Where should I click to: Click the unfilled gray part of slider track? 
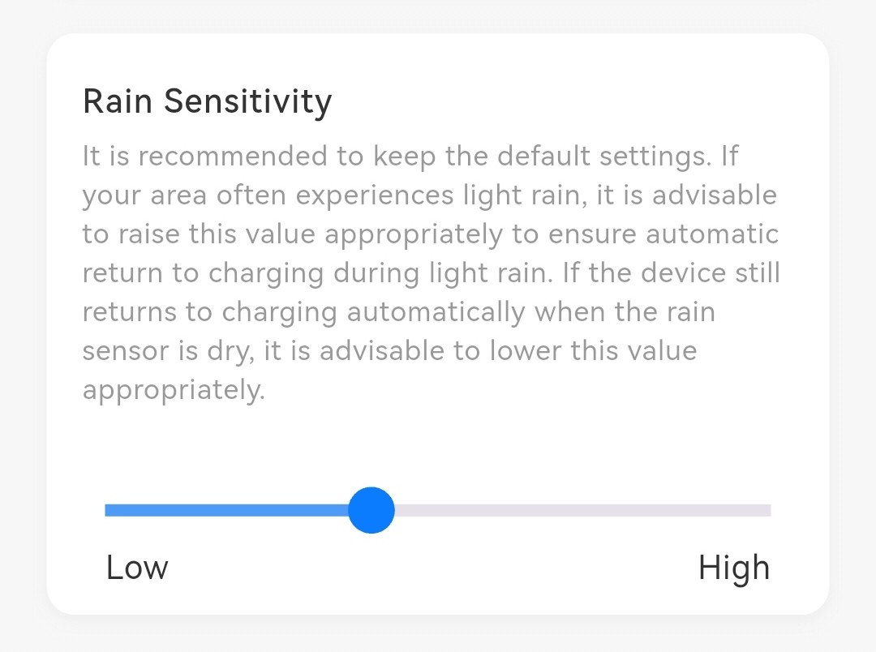click(x=582, y=510)
